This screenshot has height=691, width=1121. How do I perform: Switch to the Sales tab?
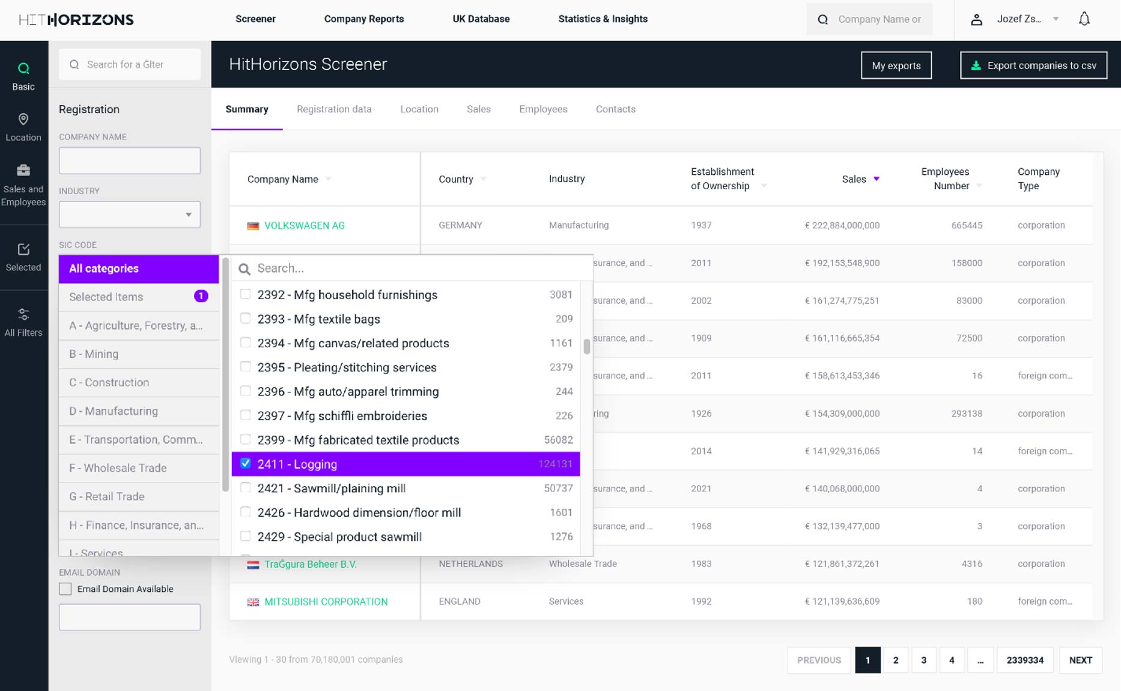click(x=479, y=109)
